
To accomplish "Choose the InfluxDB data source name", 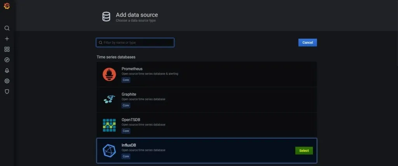I will point(129,145).
